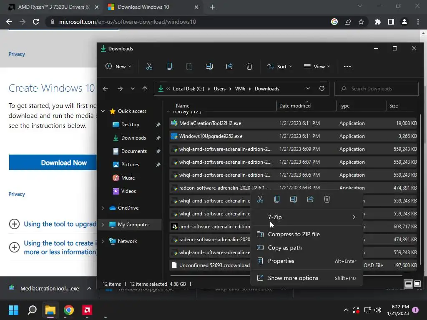Click the Rename icon in Explorer toolbar
Viewport: 427px width, 320px height.
209,66
